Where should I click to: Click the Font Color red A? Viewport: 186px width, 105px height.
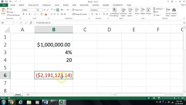46,14
